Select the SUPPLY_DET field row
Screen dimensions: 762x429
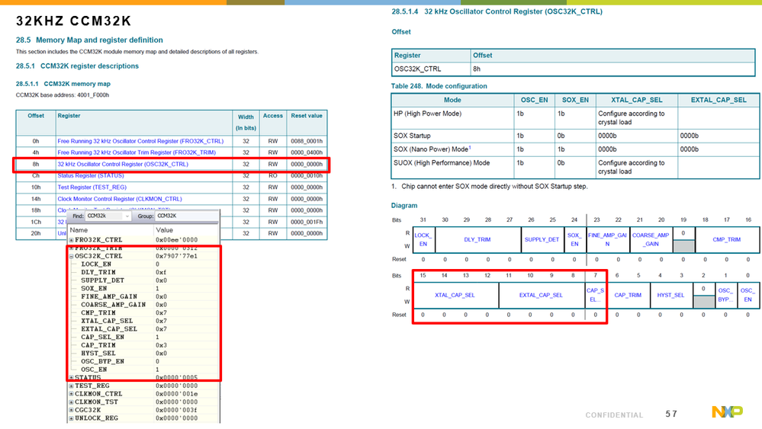(x=143, y=280)
